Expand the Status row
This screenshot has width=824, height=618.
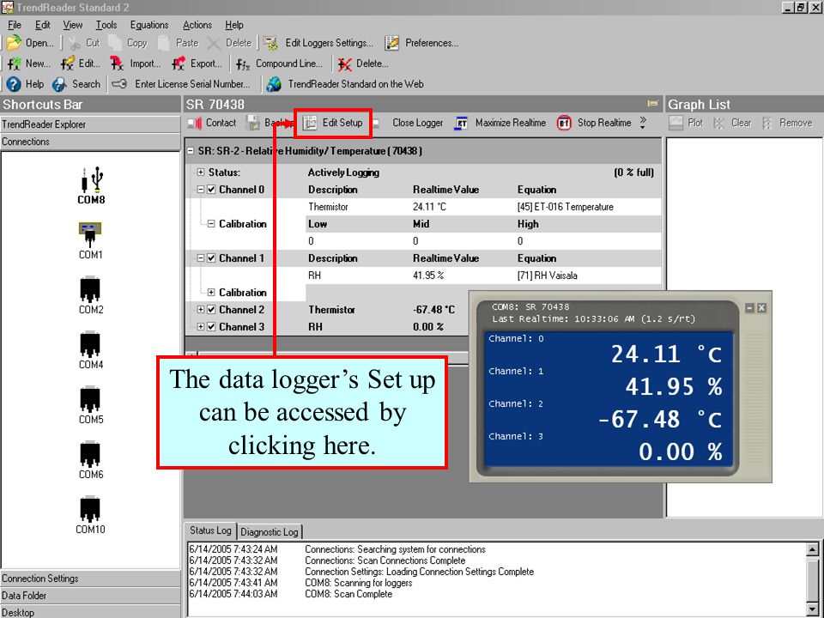coord(200,173)
